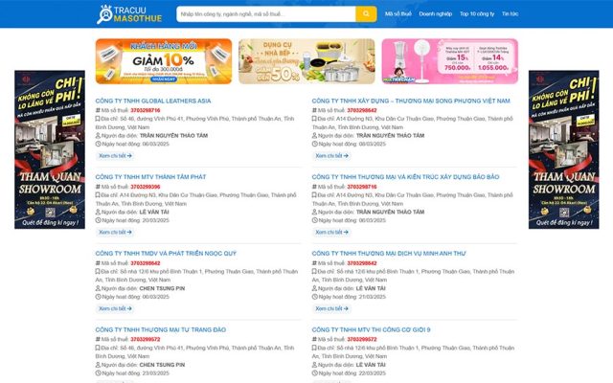This screenshot has width=613, height=383.
Task: Open the Giảm 10% new customer banner
Action: [x=164, y=61]
